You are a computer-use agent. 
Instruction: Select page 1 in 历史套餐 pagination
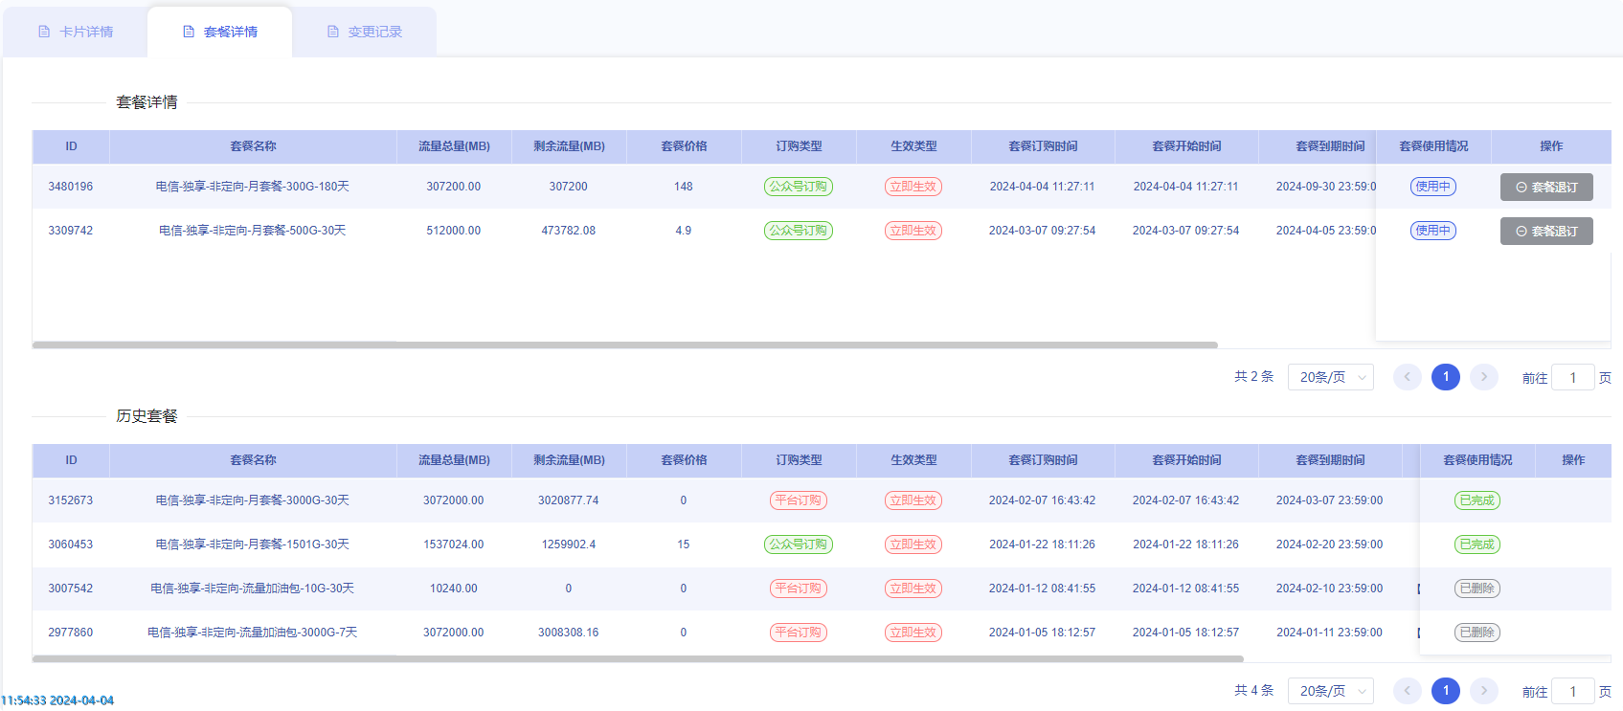coord(1445,691)
